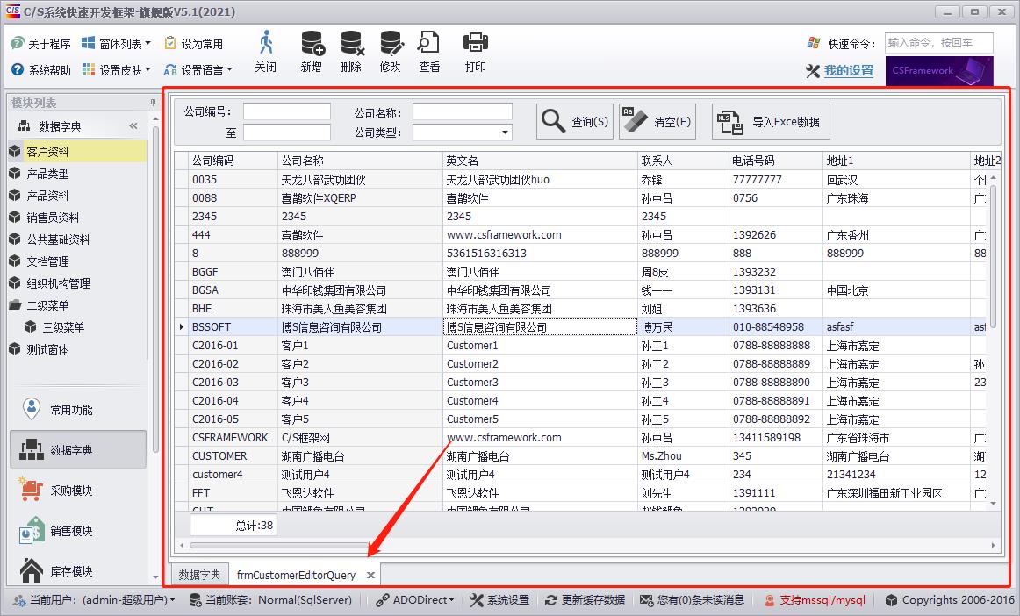The width and height of the screenshot is (1020, 616).
Task: Click the 查看 (View) toolbar icon
Action: 428,53
